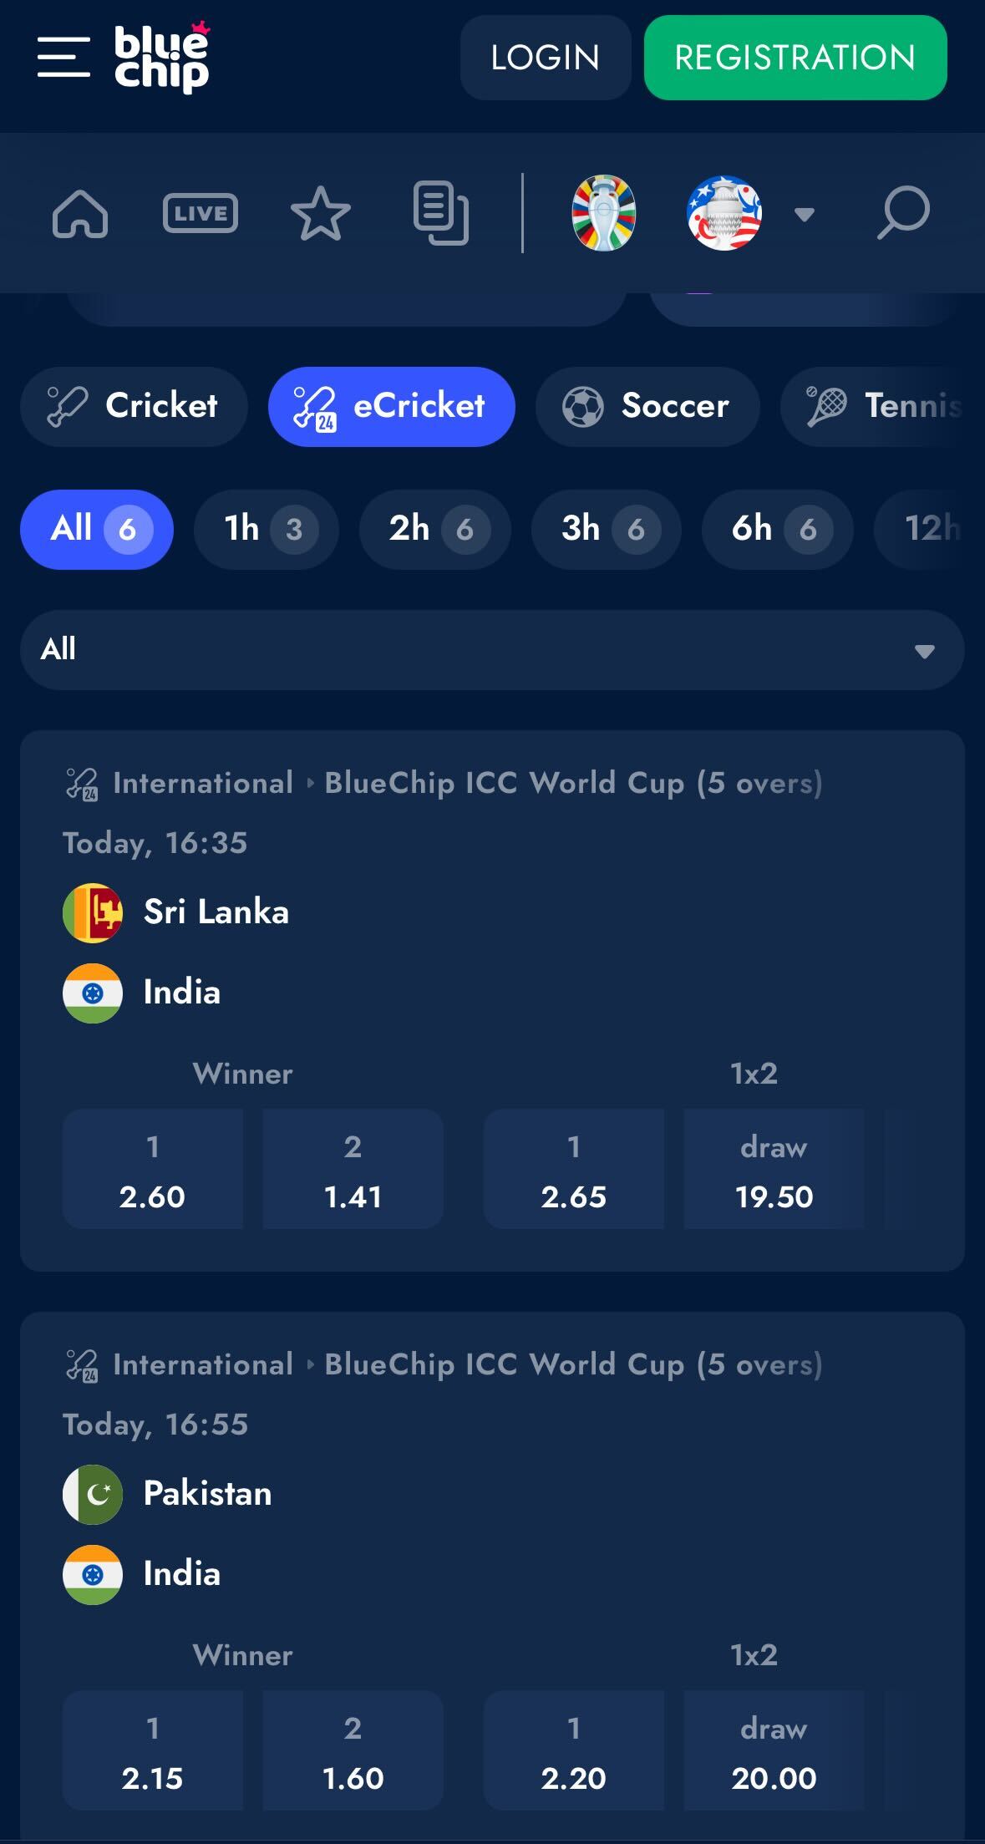
Task: Click the LOGIN button
Action: (x=546, y=57)
